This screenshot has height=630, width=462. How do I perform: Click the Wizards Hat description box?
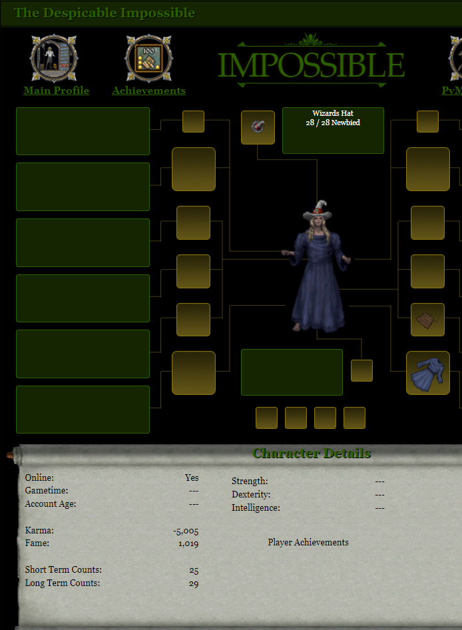(x=333, y=130)
